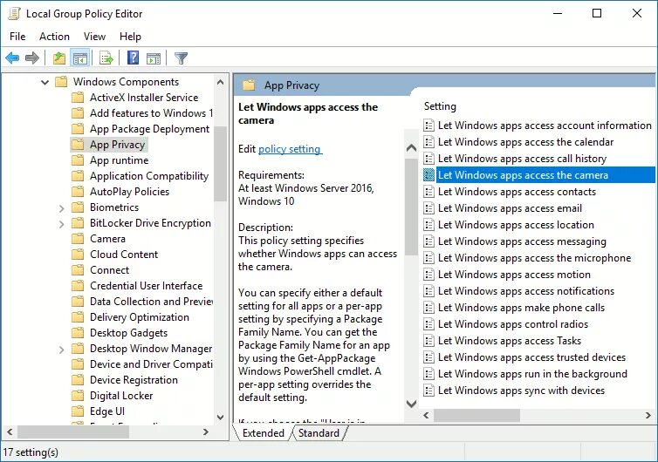This screenshot has height=462, width=658.
Task: Select the App runtime folder
Action: (120, 160)
